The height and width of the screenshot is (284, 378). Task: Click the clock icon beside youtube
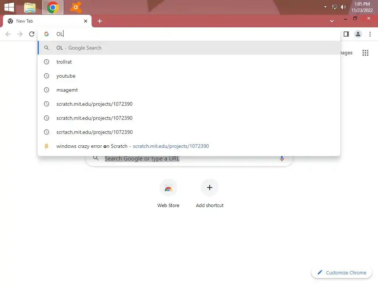tap(47, 76)
